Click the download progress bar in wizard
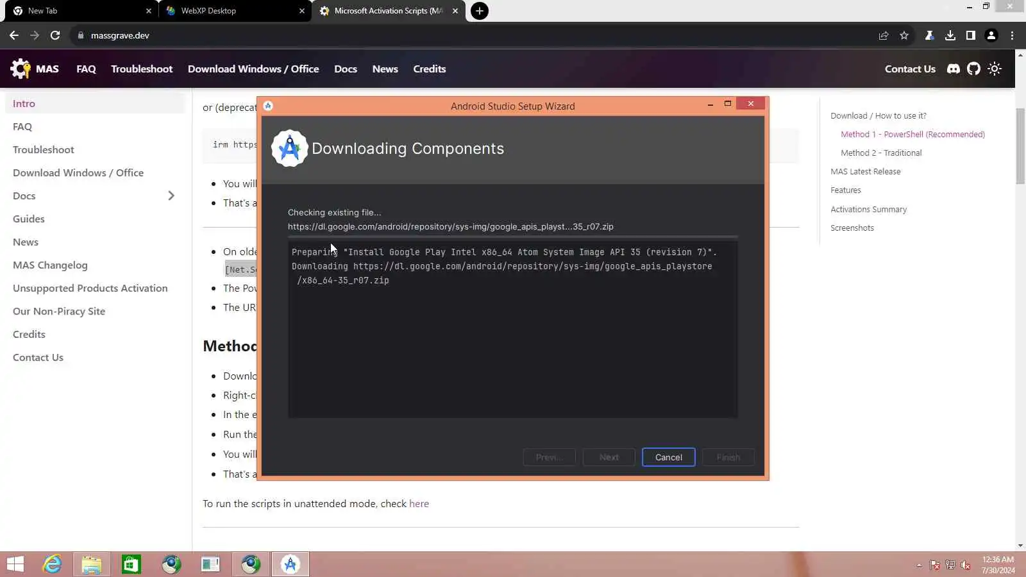The image size is (1026, 577). (x=513, y=237)
